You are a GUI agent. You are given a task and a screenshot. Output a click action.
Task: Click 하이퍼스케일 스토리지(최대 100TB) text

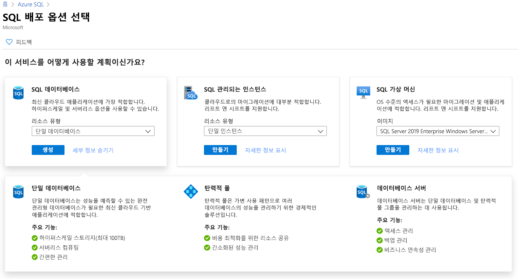[82, 238]
